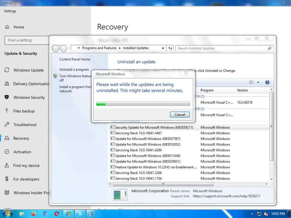
Task: Click the Find a setting search box
Action: click(x=27, y=40)
